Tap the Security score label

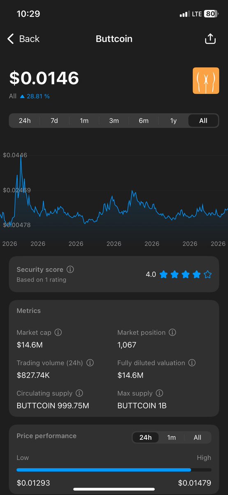(x=40, y=270)
